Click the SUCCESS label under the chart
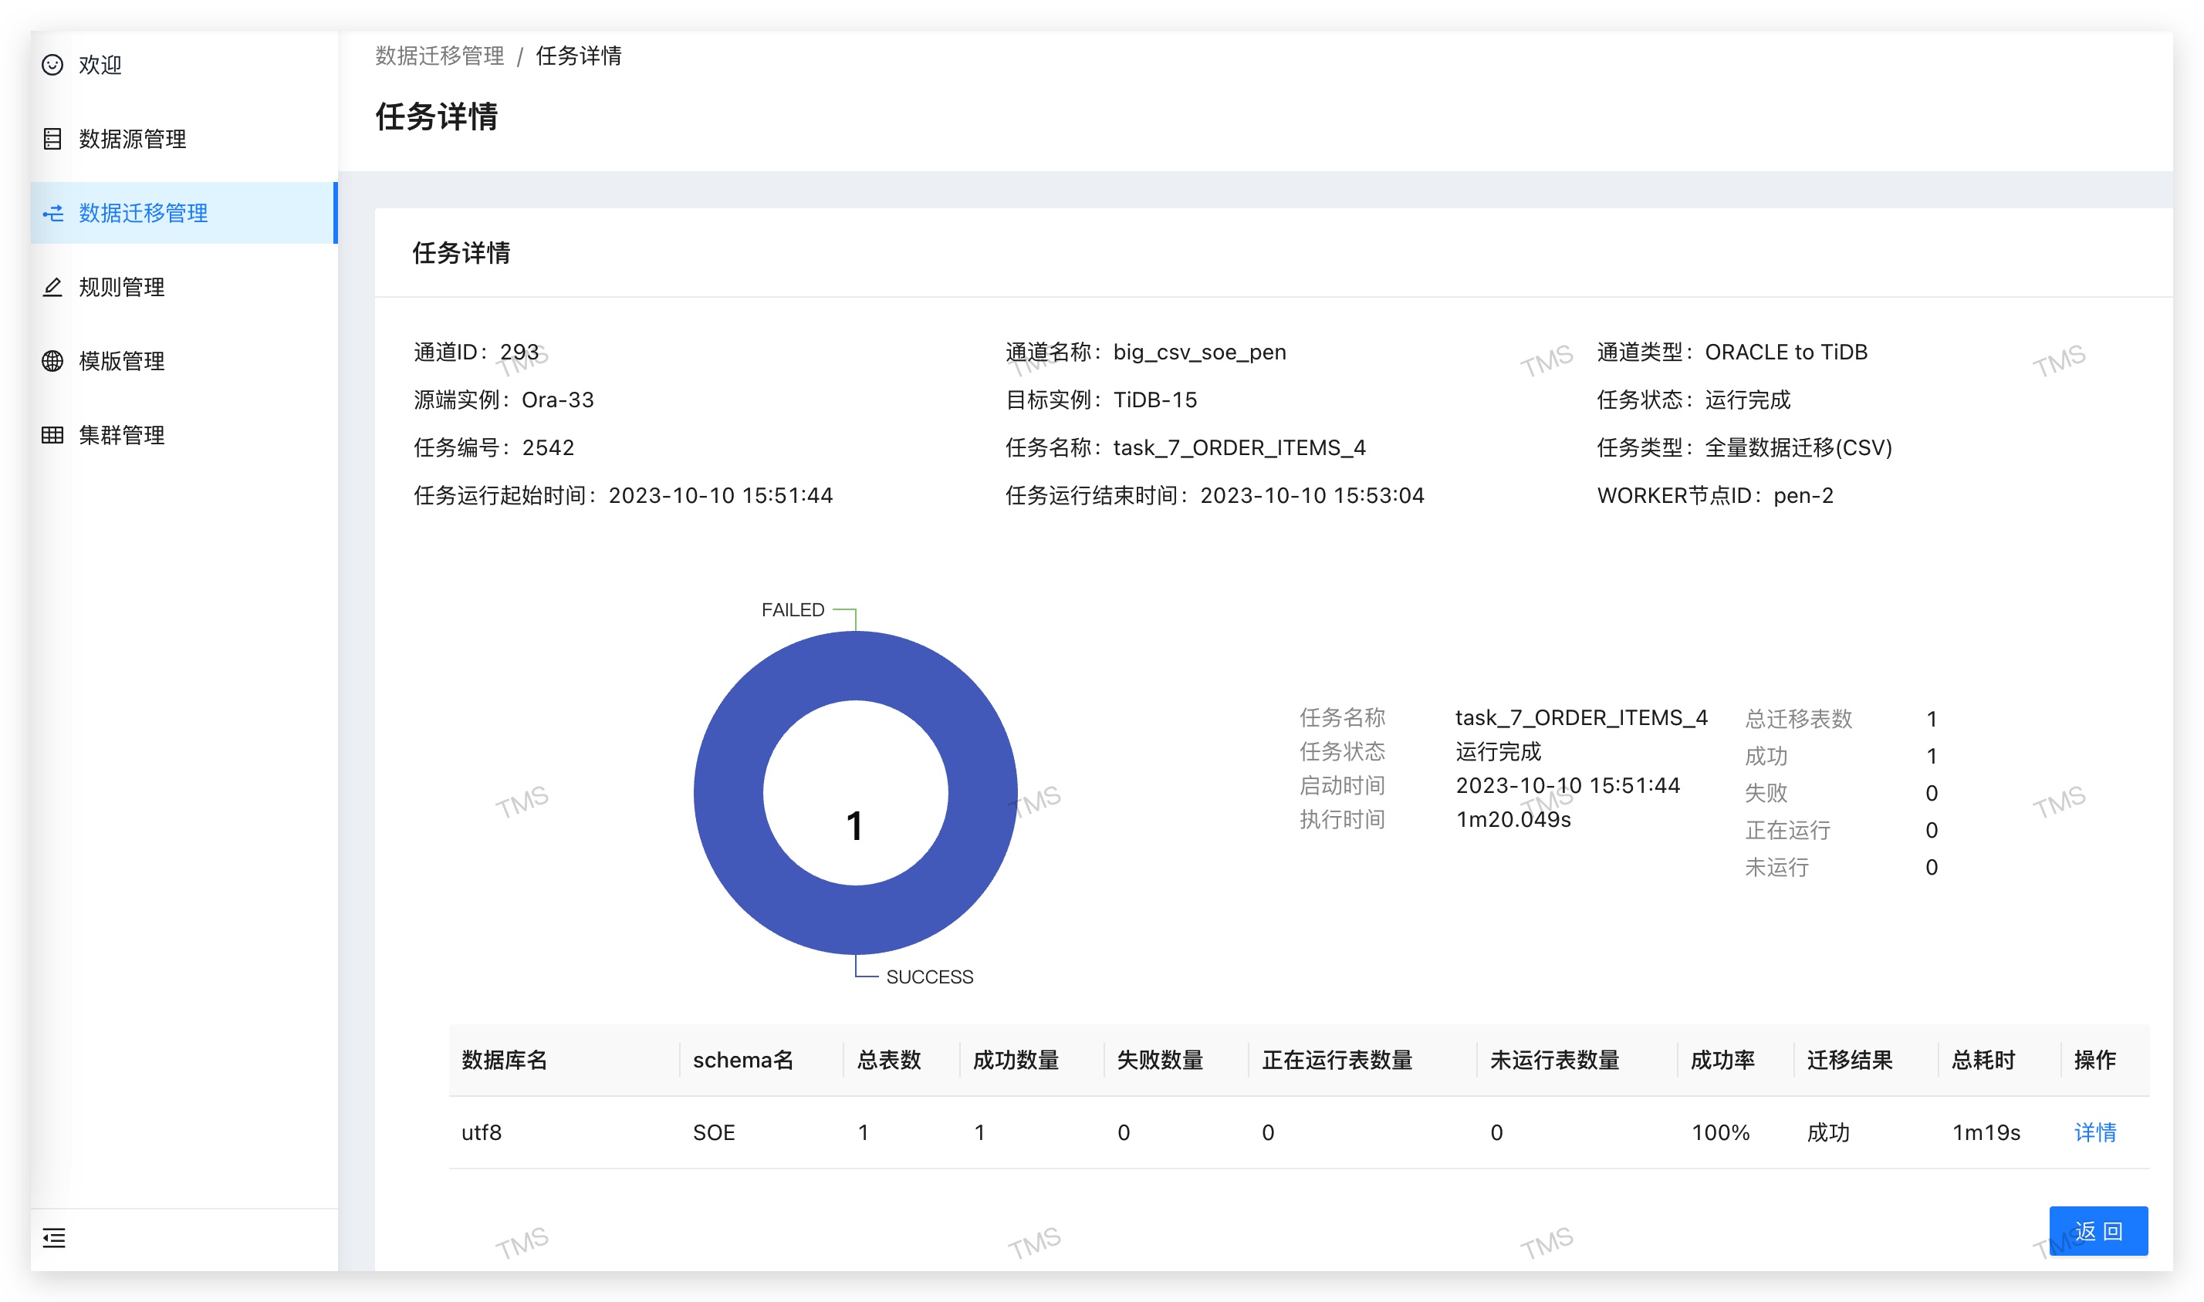This screenshot has height=1302, width=2204. coord(930,976)
